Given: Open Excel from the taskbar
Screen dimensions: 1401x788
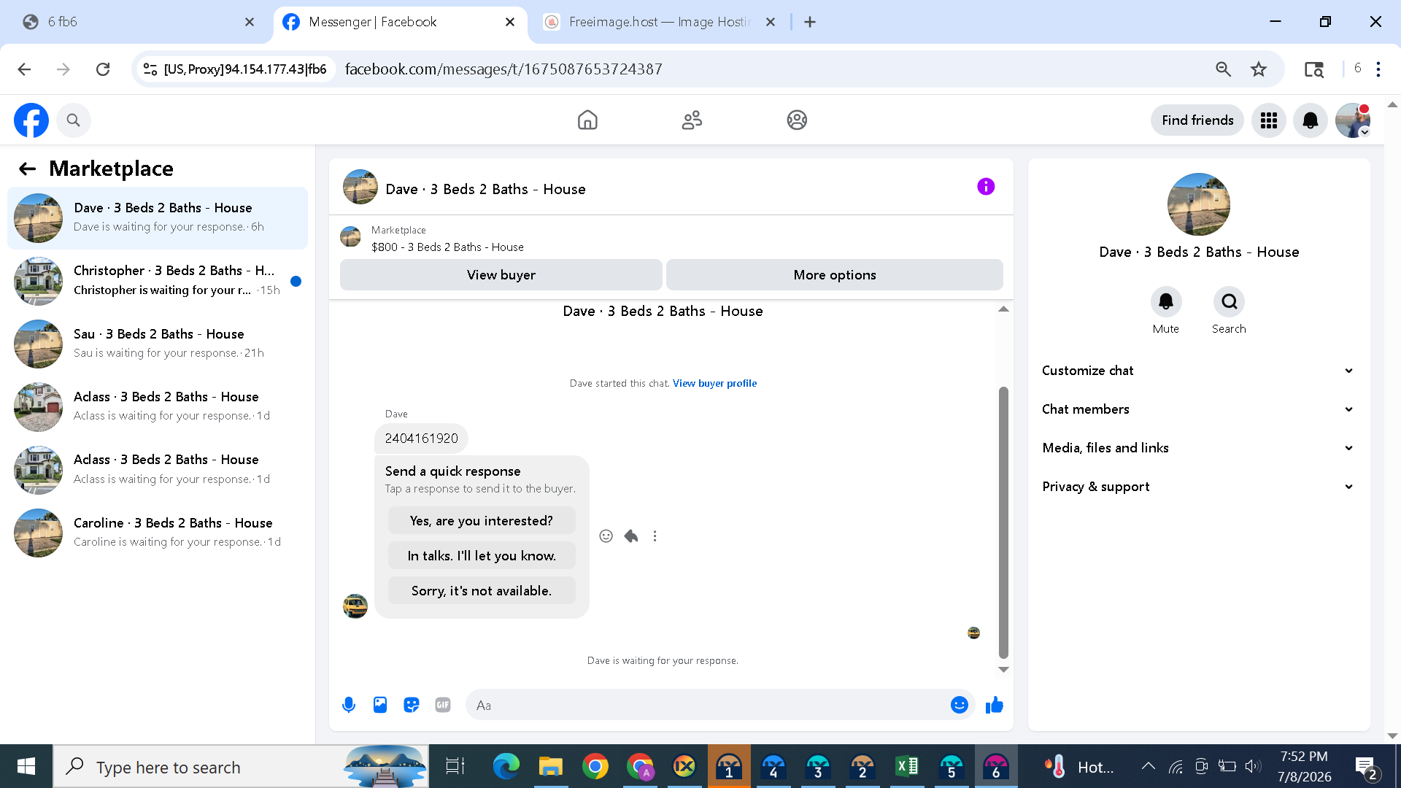Looking at the screenshot, I should pos(907,766).
